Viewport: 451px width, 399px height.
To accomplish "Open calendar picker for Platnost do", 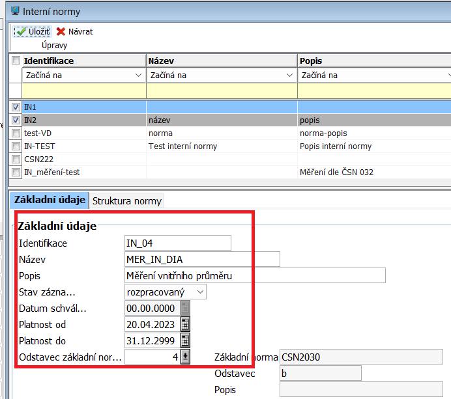I will coord(185,340).
